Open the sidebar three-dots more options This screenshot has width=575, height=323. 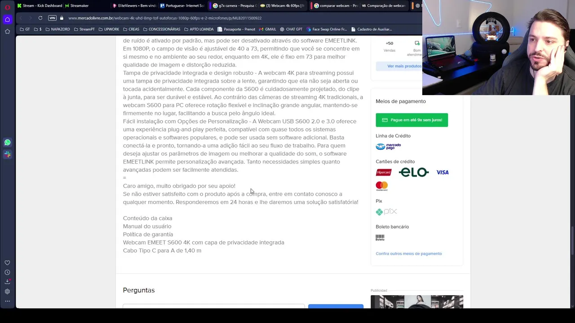(x=7, y=301)
